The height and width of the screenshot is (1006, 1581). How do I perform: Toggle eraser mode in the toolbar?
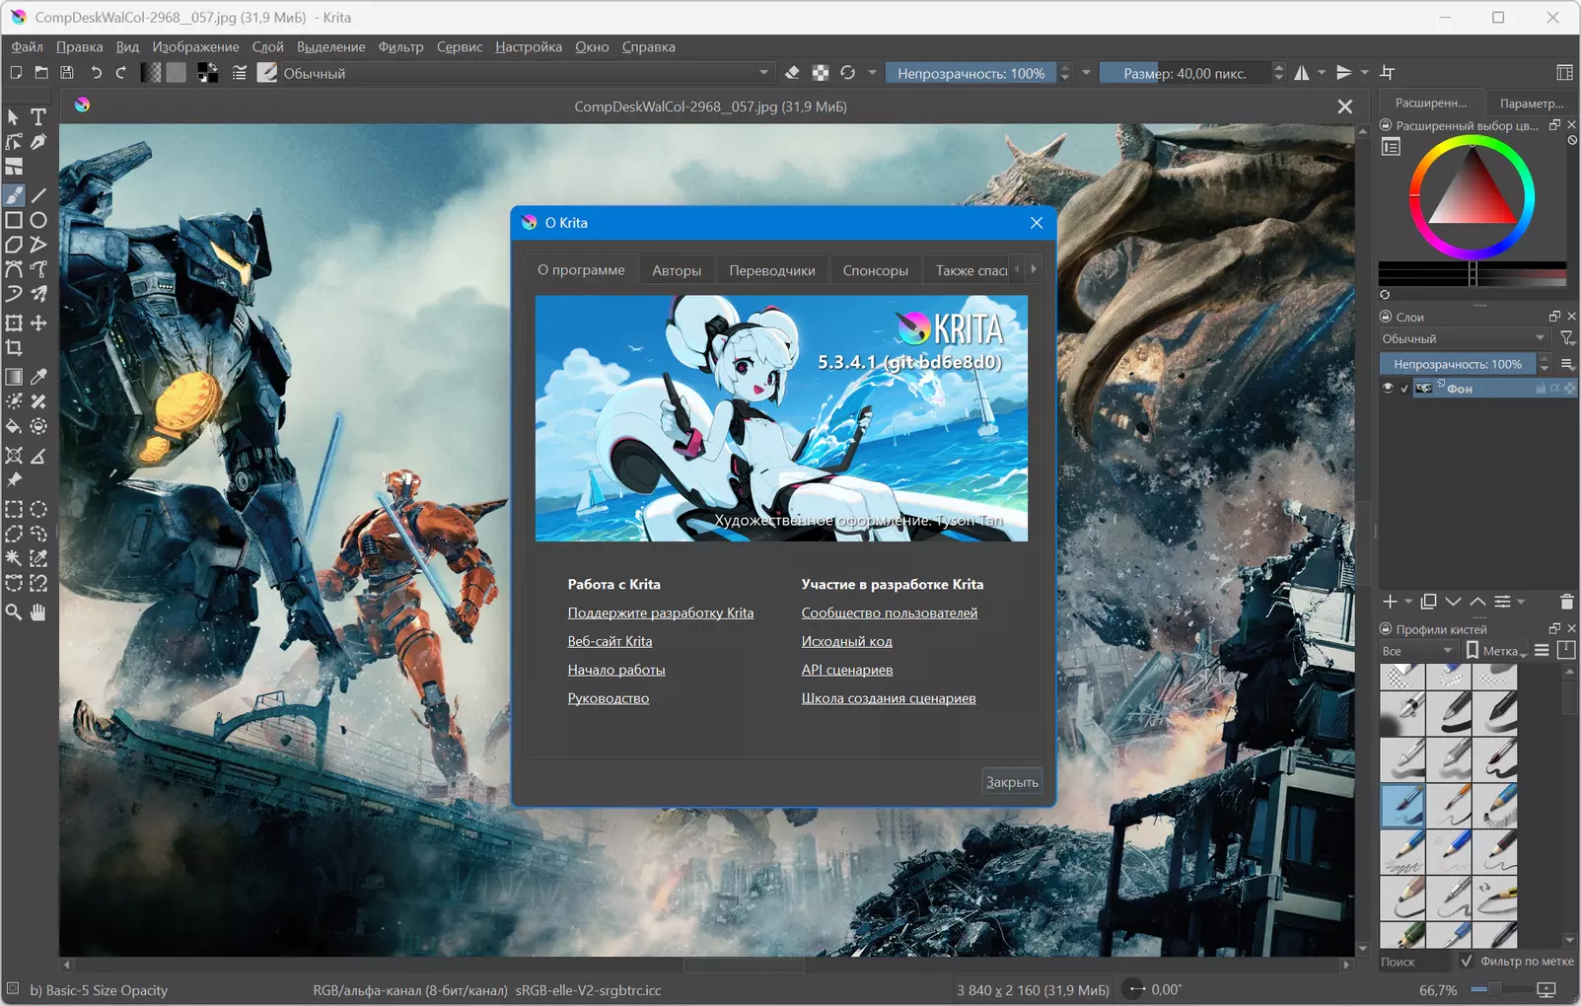[792, 73]
